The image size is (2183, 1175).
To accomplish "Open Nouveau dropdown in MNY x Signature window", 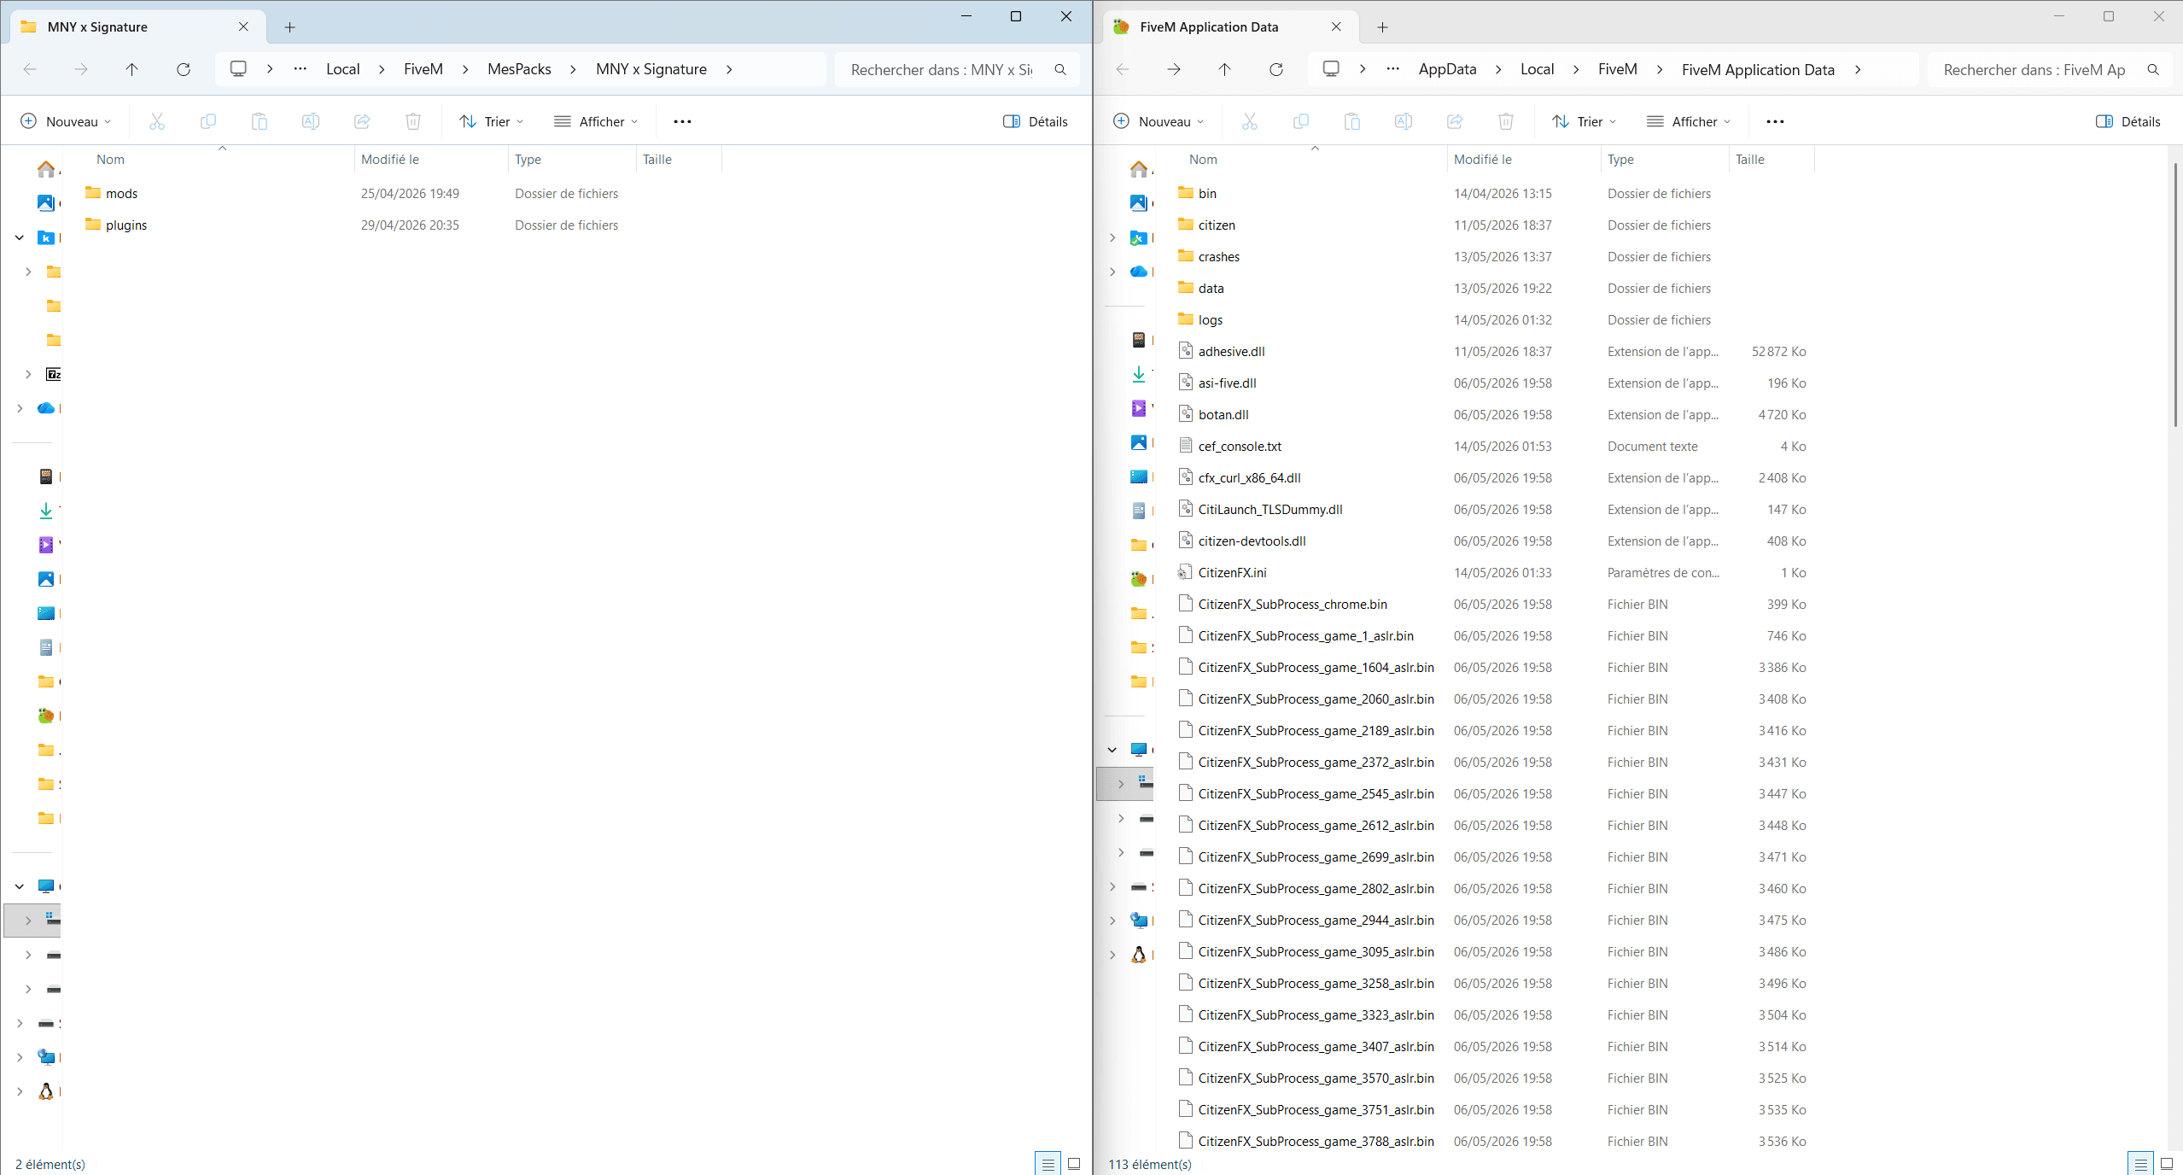I will (x=66, y=121).
